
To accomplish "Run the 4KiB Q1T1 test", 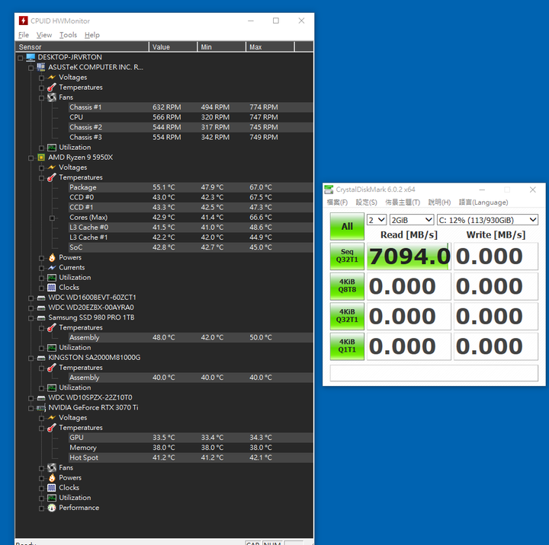I will 347,346.
